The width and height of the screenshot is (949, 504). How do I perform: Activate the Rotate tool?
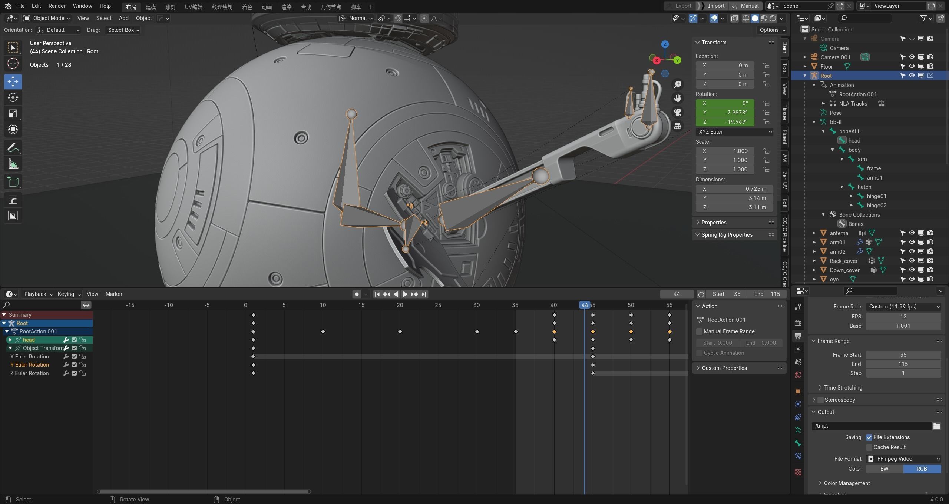pyautogui.click(x=13, y=97)
